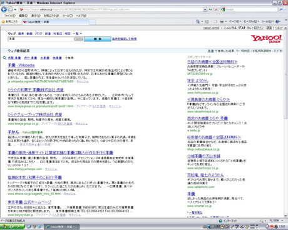This screenshot has height=230, width=288.
Task: Open the ファイル(F) menu
Action: click(x=9, y=16)
